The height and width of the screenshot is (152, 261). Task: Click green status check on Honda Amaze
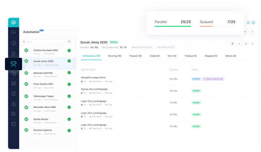[x=69, y=119]
